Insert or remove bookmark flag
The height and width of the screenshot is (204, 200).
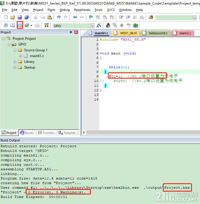coord(91,17)
